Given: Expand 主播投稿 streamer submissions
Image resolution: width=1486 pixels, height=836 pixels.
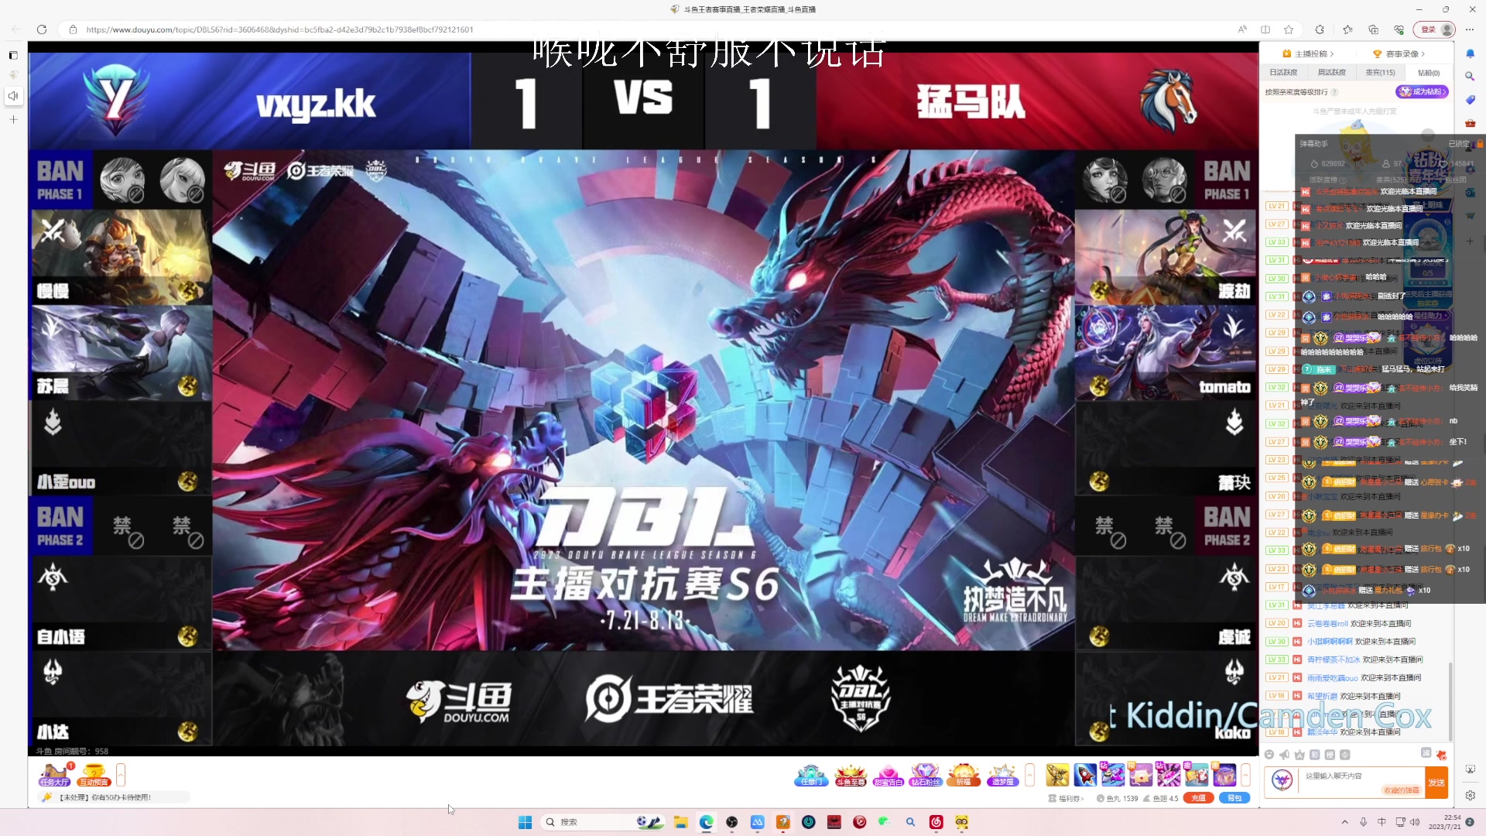Looking at the screenshot, I should pos(1308,53).
